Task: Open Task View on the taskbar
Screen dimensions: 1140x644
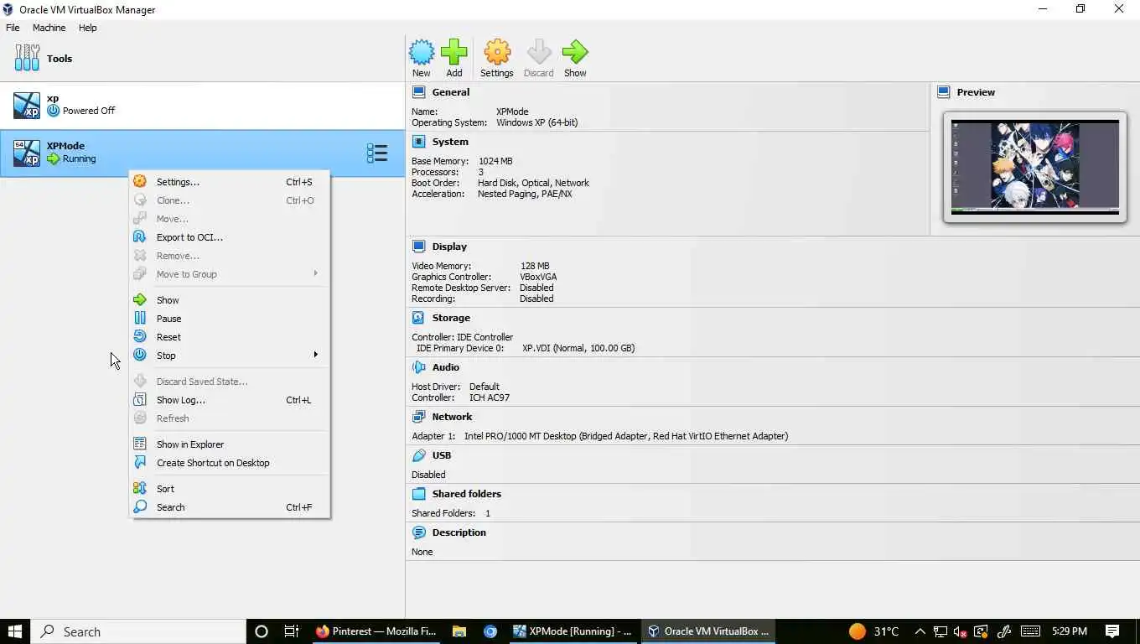Action: tap(292, 631)
